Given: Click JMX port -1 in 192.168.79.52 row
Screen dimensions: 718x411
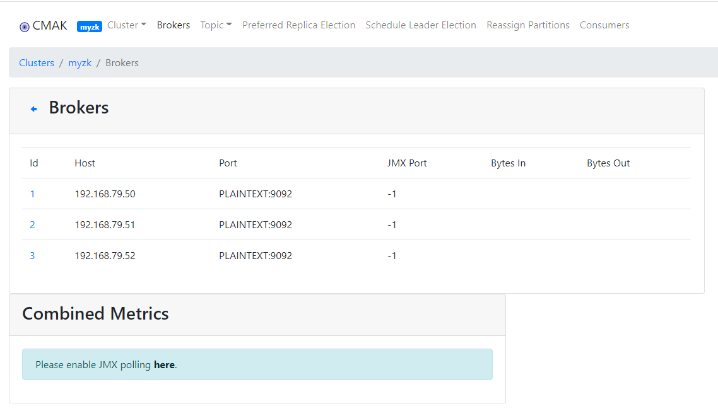Looking at the screenshot, I should click(392, 256).
